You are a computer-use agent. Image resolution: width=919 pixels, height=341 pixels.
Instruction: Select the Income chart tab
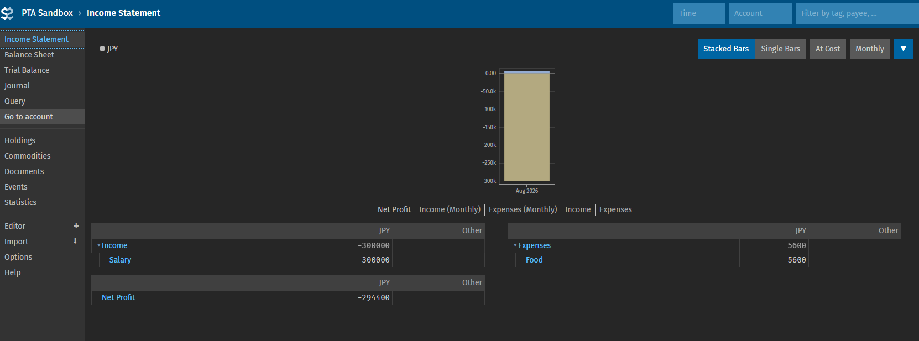point(578,209)
